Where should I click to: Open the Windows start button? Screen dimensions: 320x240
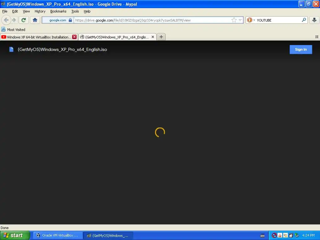(x=15, y=235)
